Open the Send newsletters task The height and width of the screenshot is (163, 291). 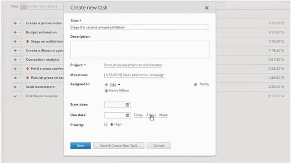coord(40,86)
